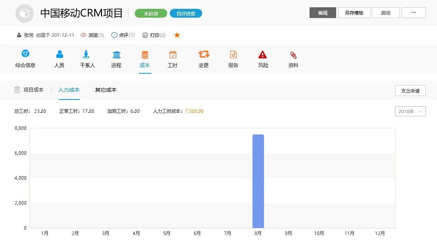Open the 工时 timesheet icon
437x243 pixels.
coord(172,54)
